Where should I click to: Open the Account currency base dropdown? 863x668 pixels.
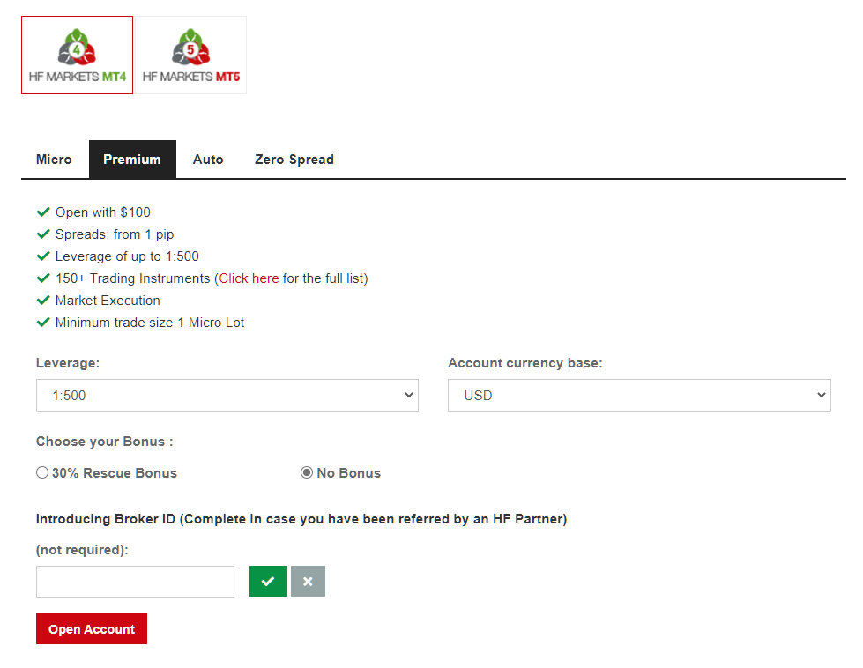pyautogui.click(x=639, y=395)
